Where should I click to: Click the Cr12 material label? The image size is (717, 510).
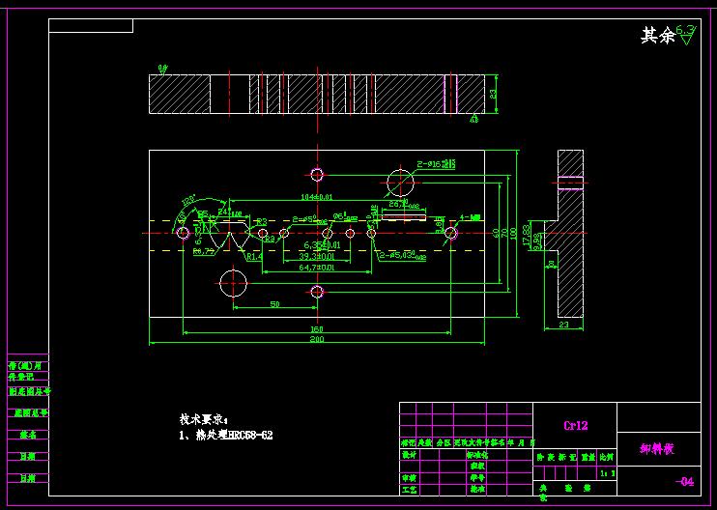[575, 426]
